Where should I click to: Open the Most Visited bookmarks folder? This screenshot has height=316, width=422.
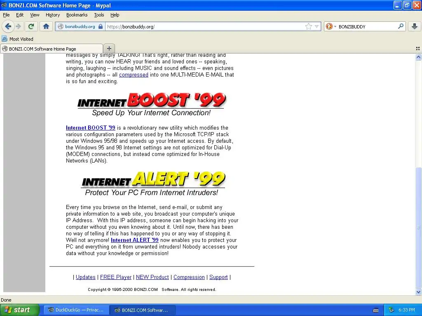[17, 39]
